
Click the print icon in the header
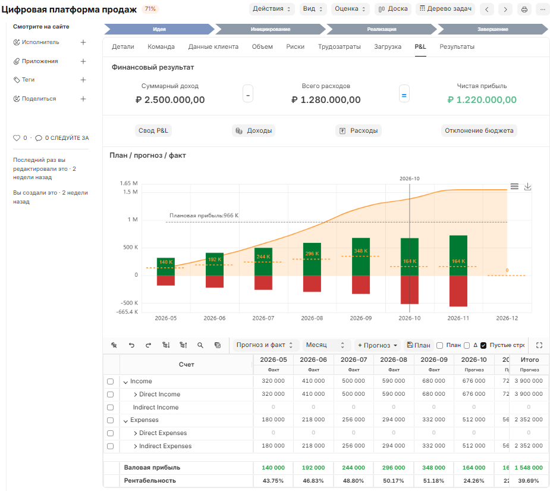pyautogui.click(x=524, y=10)
